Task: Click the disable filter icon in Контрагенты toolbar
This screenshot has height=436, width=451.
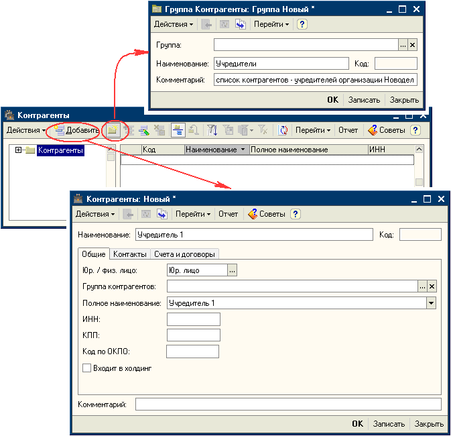Action: [263, 130]
